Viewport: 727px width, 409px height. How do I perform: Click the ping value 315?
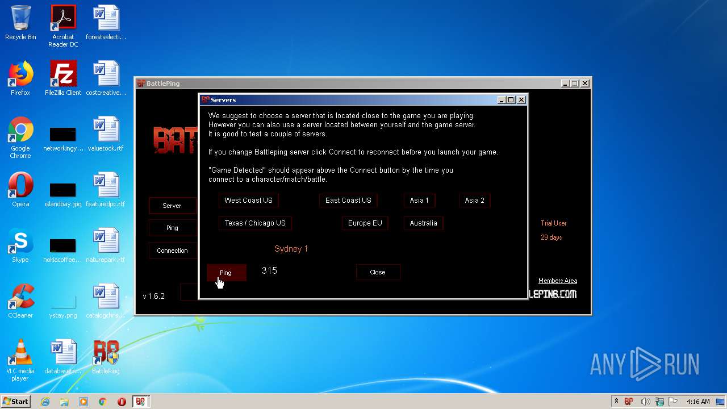[x=269, y=271]
